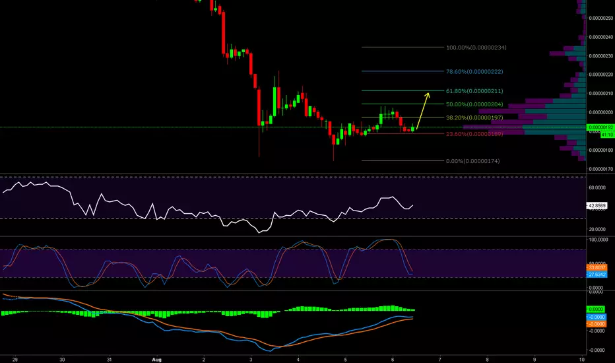
Task: Select the widest volume profile bar
Action: [x=525, y=127]
